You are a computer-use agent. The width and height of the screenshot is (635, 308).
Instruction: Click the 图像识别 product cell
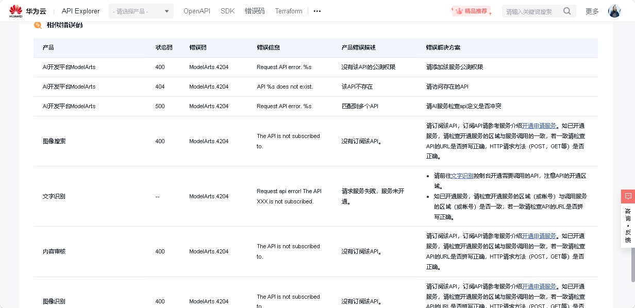[x=54, y=301]
